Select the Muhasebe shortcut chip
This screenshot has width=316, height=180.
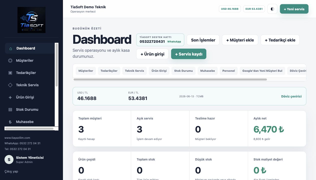208,71
